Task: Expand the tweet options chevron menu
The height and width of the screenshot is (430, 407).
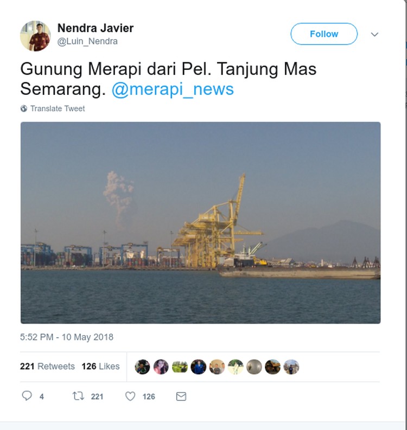Action: pos(374,34)
